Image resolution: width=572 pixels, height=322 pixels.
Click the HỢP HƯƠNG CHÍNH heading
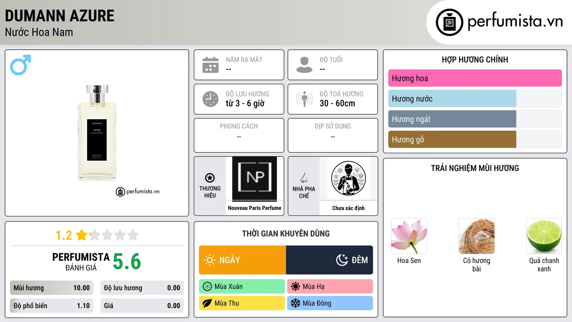pyautogui.click(x=475, y=60)
